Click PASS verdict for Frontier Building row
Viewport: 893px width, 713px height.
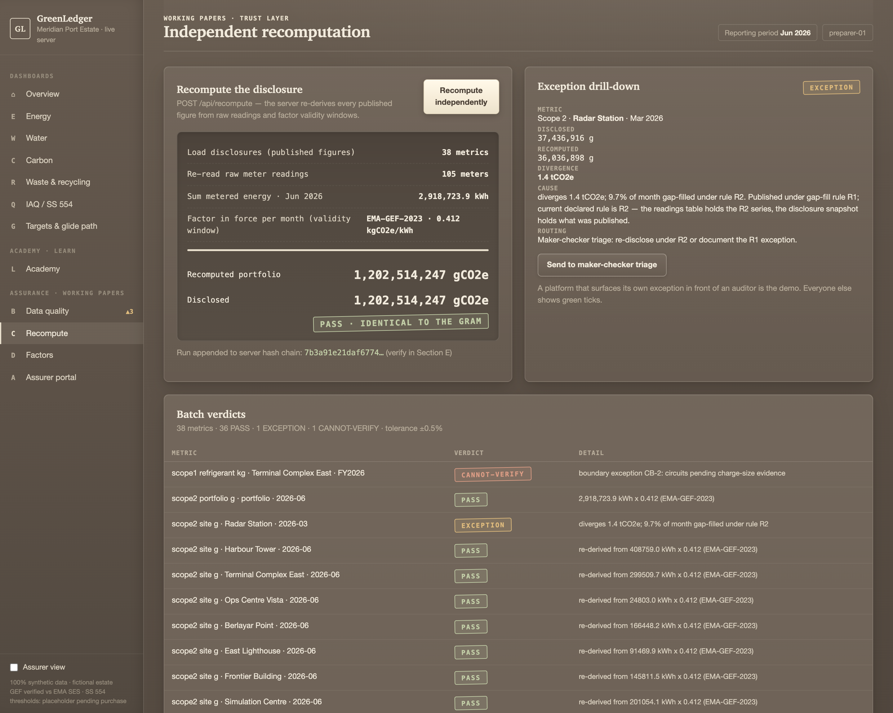point(470,678)
